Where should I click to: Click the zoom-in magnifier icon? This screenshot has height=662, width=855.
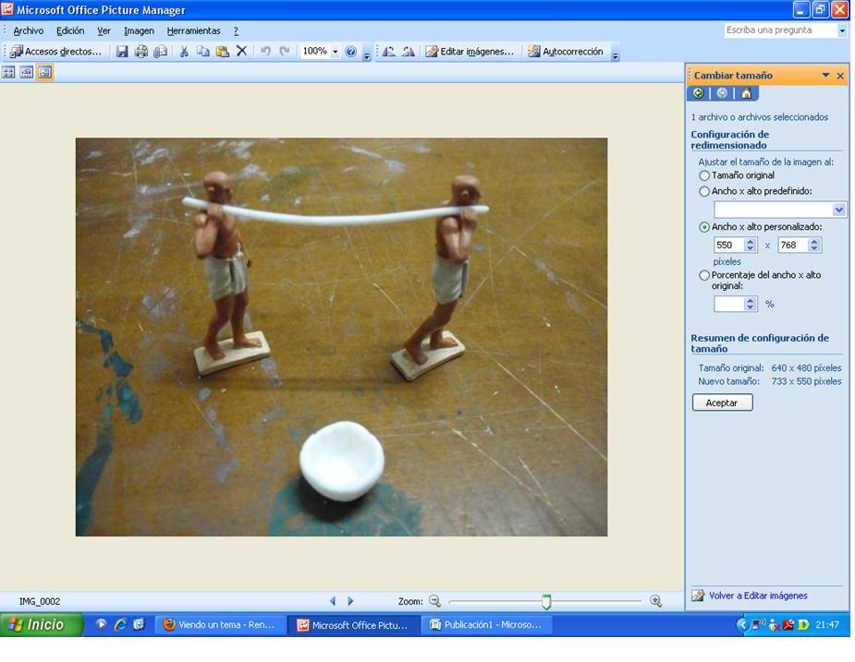pos(655,601)
